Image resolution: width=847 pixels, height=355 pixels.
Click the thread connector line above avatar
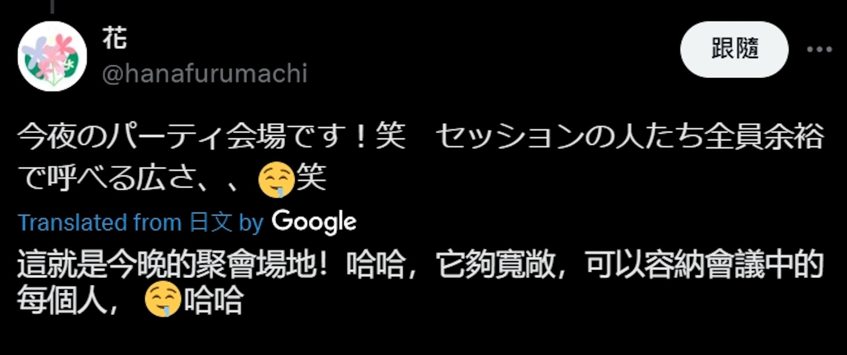(52, 7)
